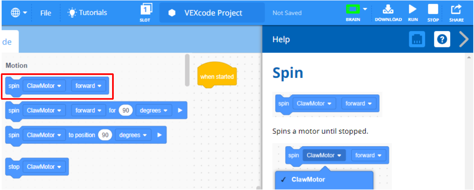Open the File menu
Screen dimensions: 474x190
pos(46,13)
